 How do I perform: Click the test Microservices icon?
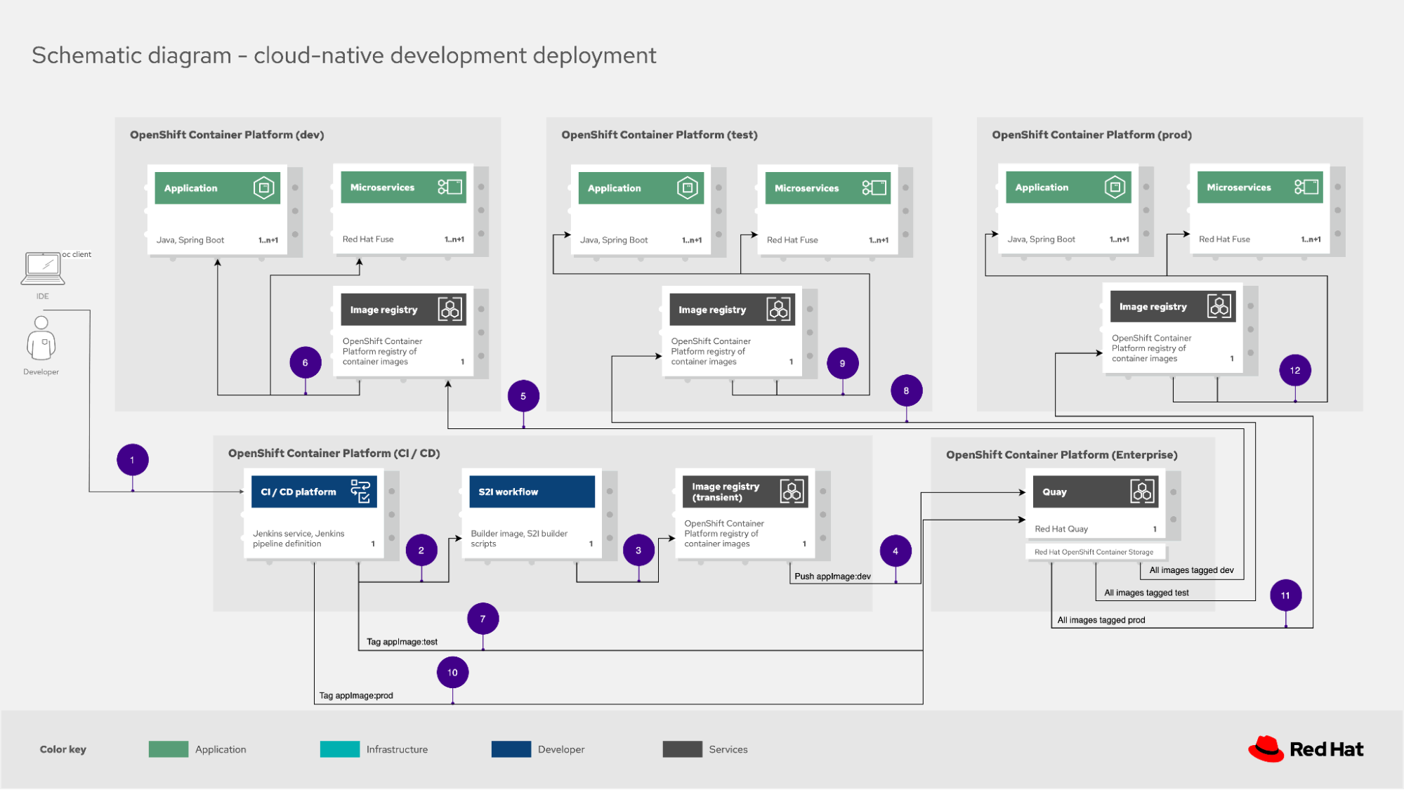874,188
